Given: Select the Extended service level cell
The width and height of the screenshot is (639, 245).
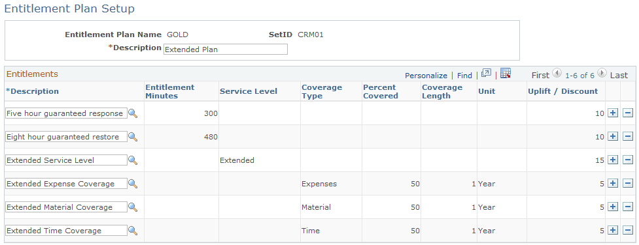Looking at the screenshot, I should click(x=237, y=160).
